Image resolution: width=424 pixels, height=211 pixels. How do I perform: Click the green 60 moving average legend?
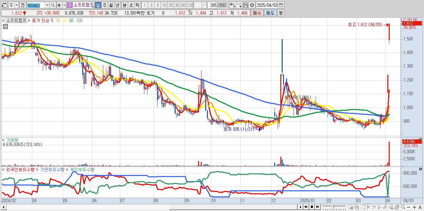tap(71, 20)
